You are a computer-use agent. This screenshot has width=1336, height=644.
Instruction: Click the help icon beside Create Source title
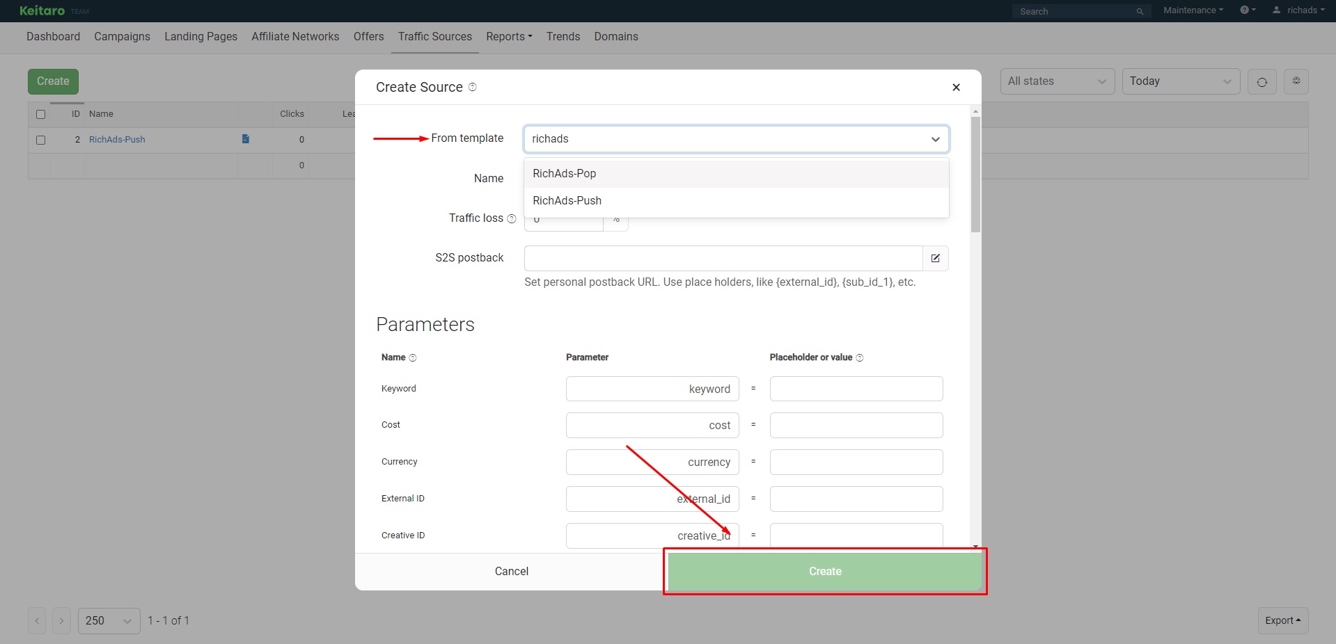[x=473, y=87]
